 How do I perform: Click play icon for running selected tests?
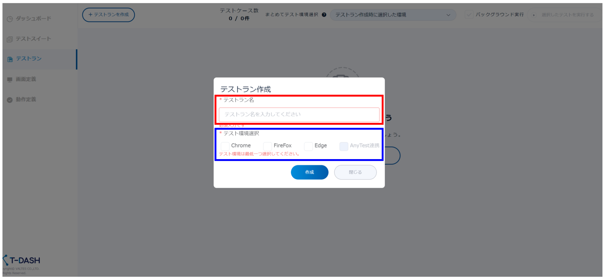pyautogui.click(x=534, y=15)
